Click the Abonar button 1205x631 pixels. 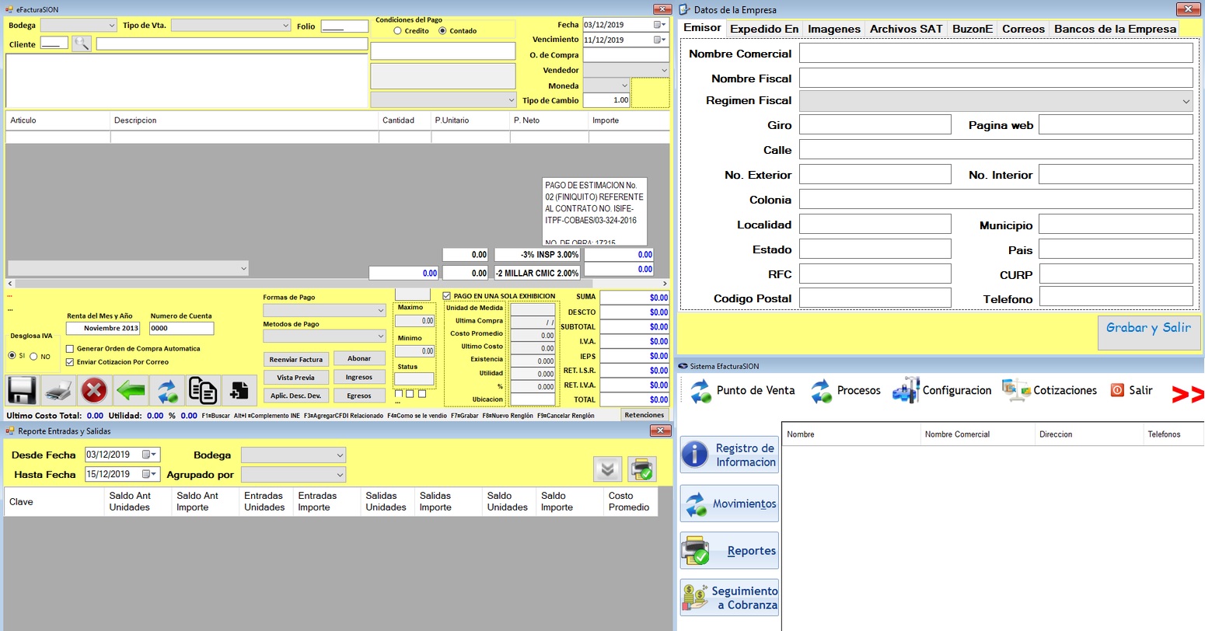(359, 358)
